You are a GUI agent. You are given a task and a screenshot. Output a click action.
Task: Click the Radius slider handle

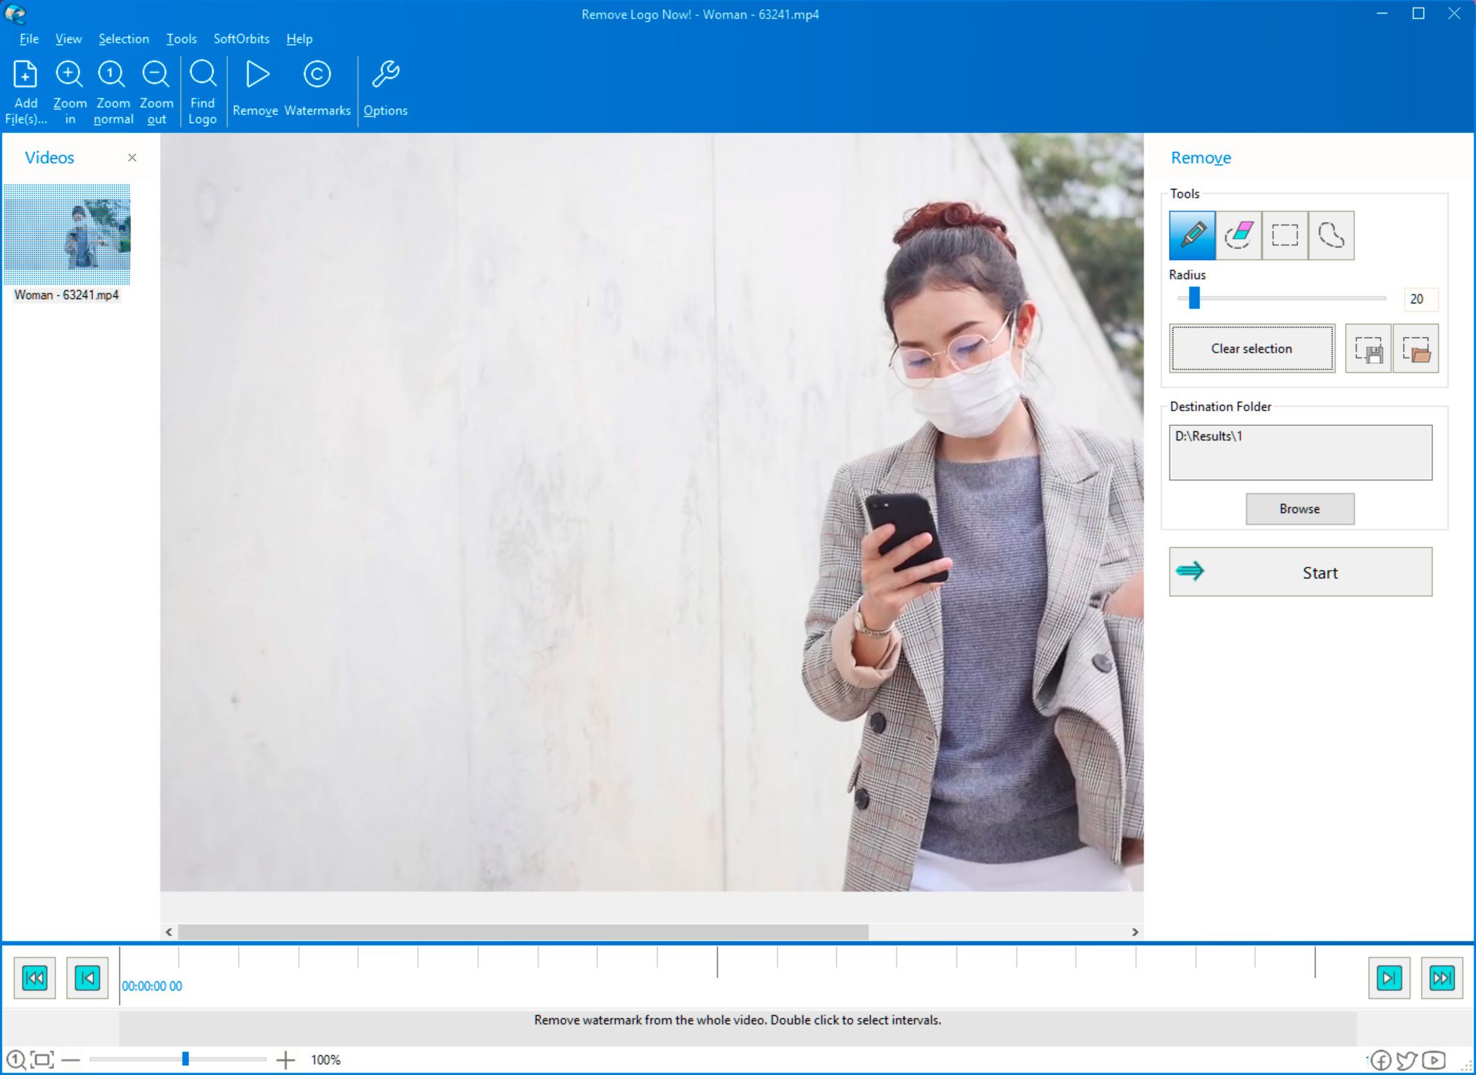[x=1194, y=298]
